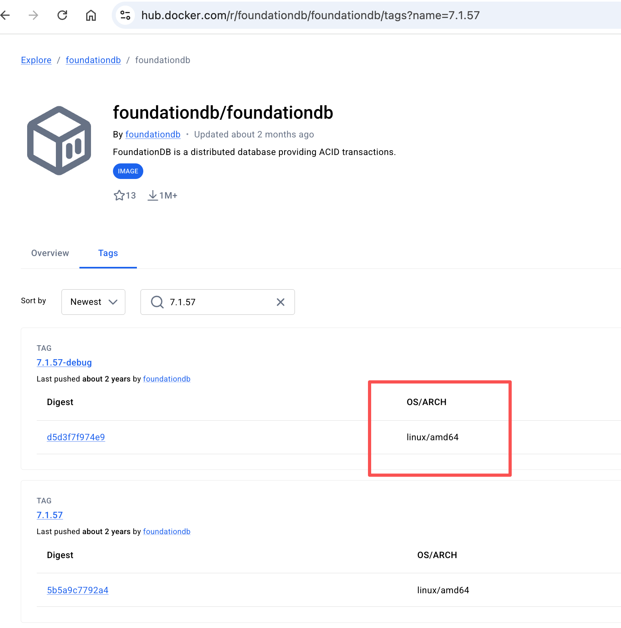Select the Tags tab
This screenshot has width=621, height=628.
click(108, 253)
